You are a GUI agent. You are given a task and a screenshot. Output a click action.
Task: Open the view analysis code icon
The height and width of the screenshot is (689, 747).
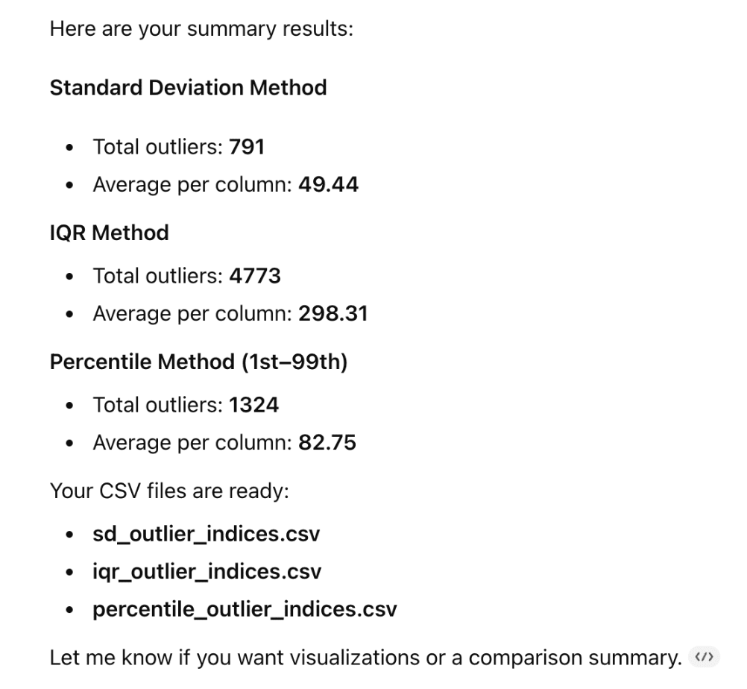(704, 657)
